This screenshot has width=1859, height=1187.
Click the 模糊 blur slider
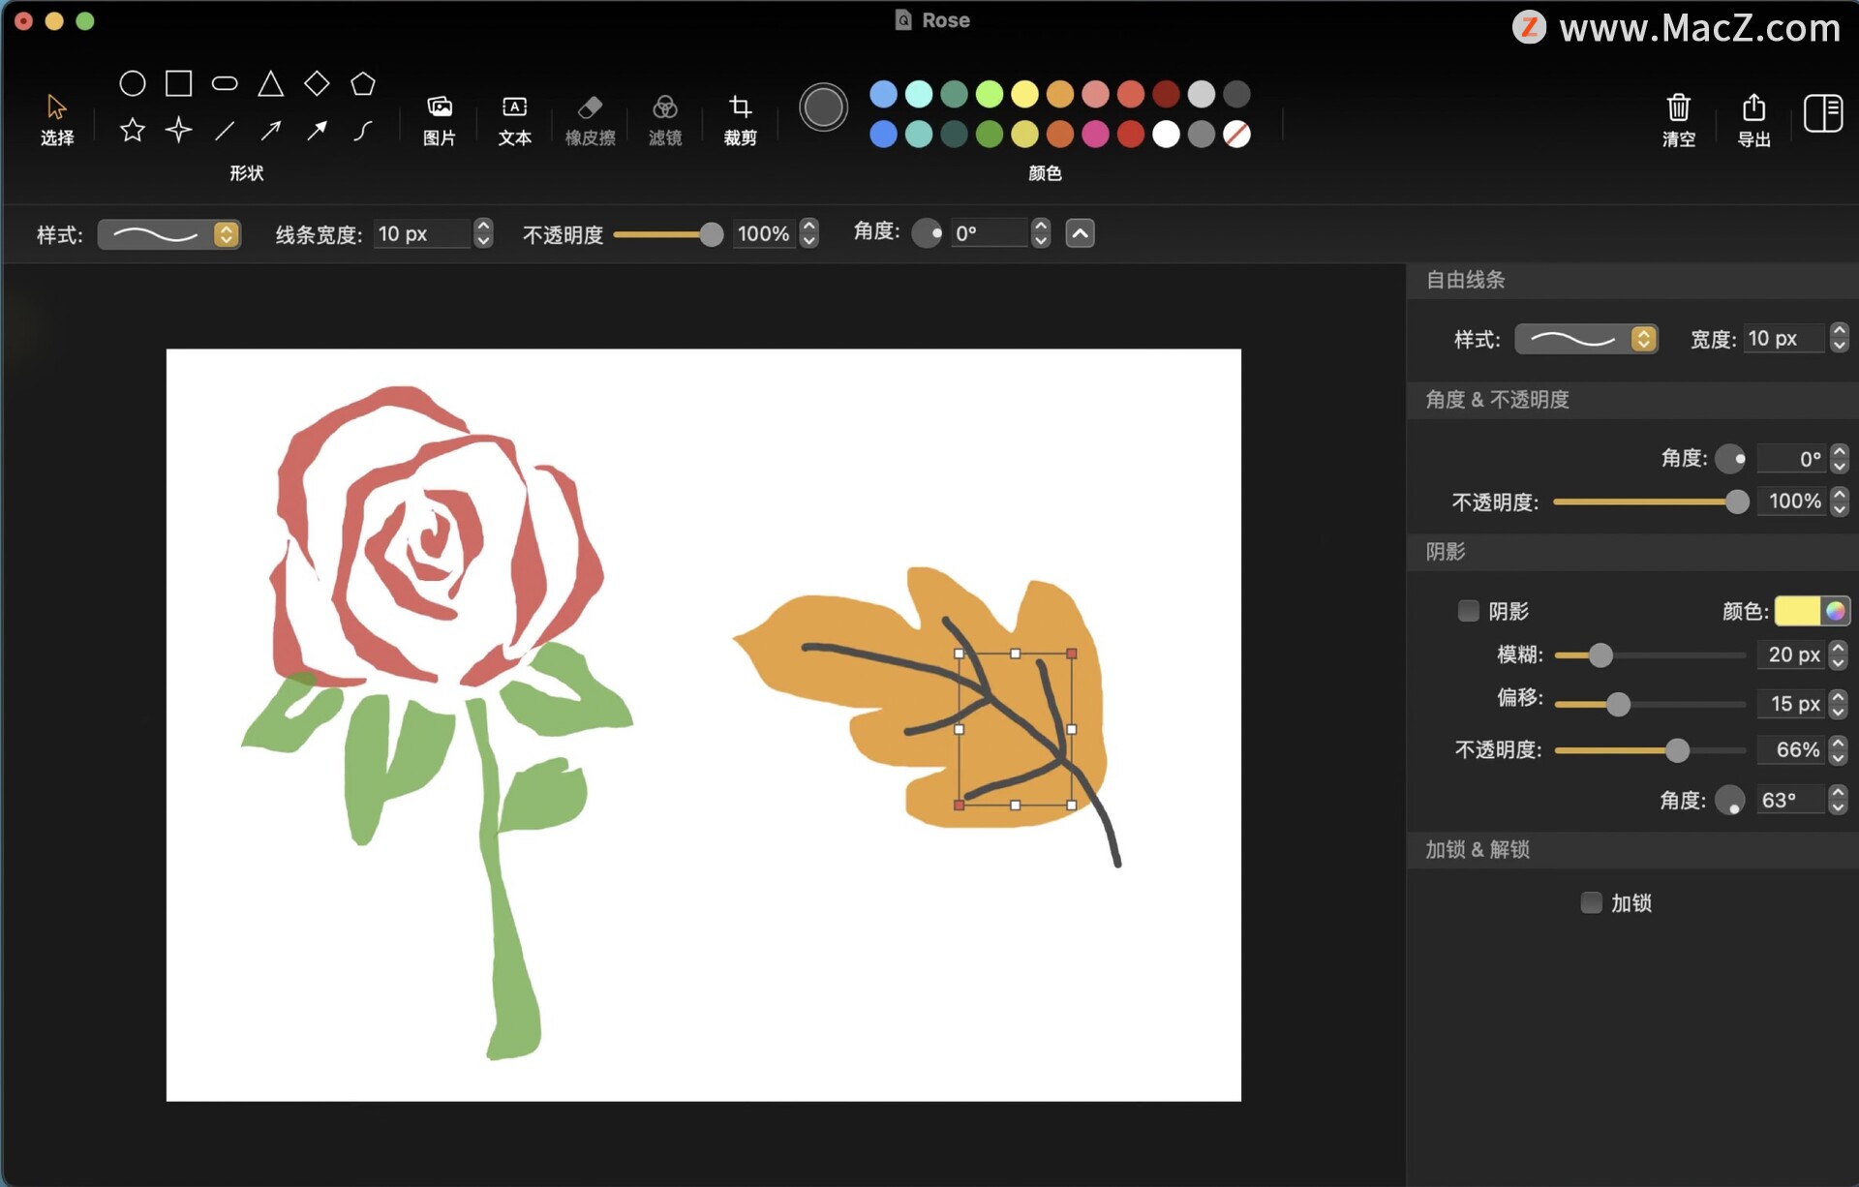point(1650,655)
